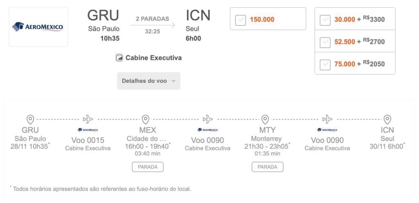
Task: Click the large Aeromexico airline logo
Action: pyautogui.click(x=38, y=26)
